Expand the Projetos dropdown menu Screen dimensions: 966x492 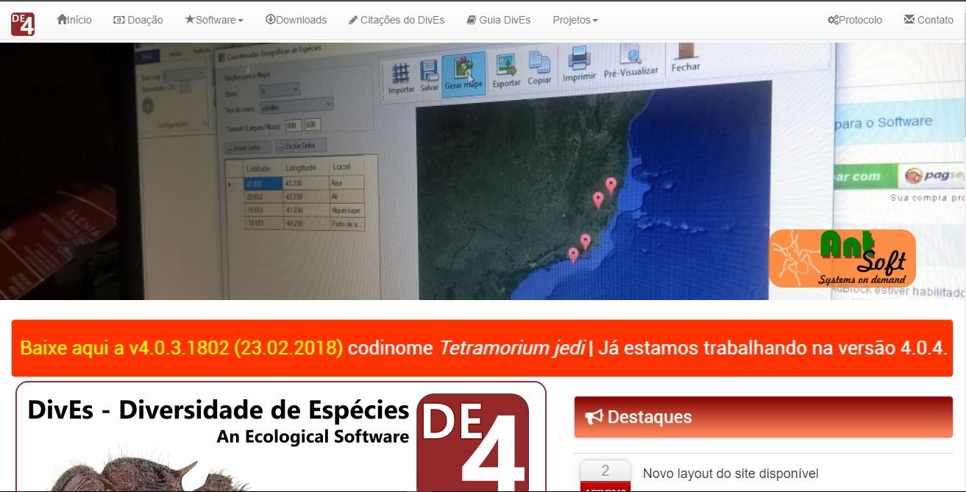coord(575,20)
